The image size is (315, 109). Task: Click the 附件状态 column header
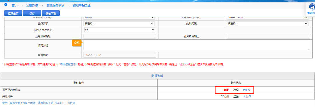point(236,83)
